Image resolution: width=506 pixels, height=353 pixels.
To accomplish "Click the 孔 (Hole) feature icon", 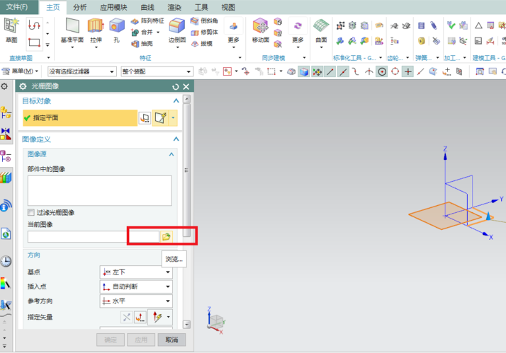I will pyautogui.click(x=116, y=25).
